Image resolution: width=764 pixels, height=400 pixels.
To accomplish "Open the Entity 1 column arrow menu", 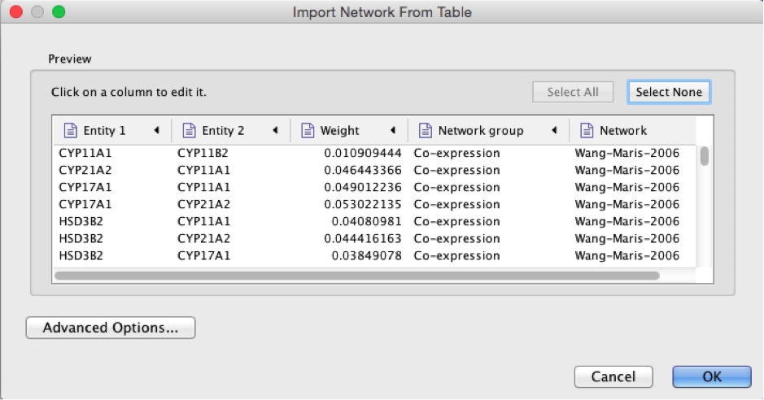I will coord(156,130).
